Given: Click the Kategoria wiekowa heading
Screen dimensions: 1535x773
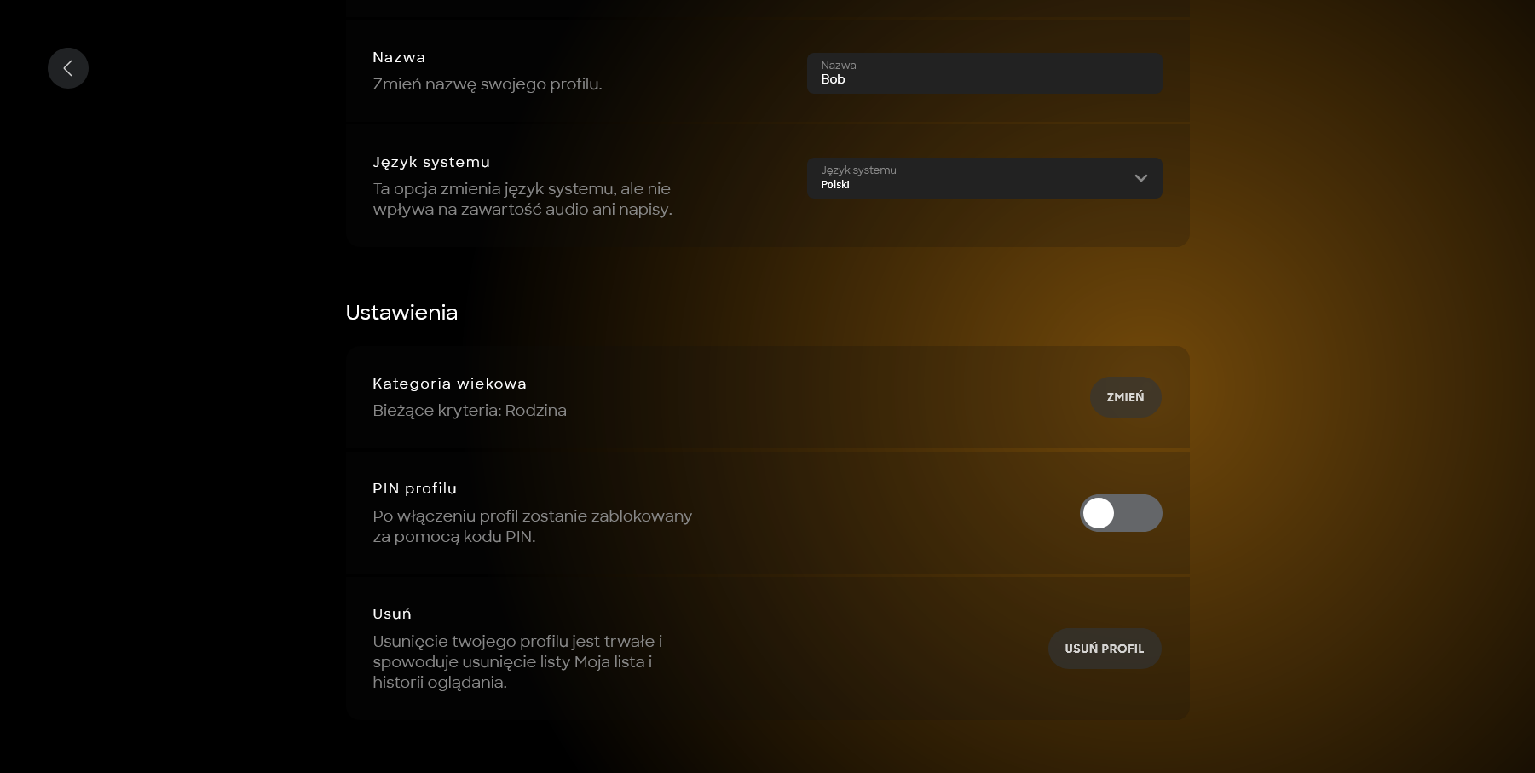Looking at the screenshot, I should click(449, 384).
